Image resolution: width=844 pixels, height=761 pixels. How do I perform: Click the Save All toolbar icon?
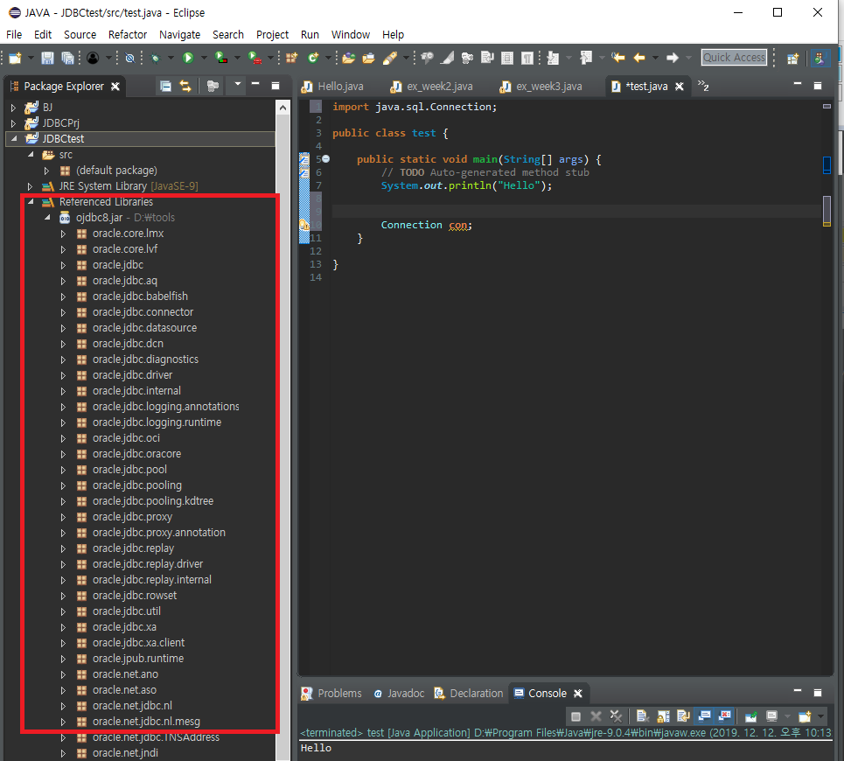[x=67, y=58]
